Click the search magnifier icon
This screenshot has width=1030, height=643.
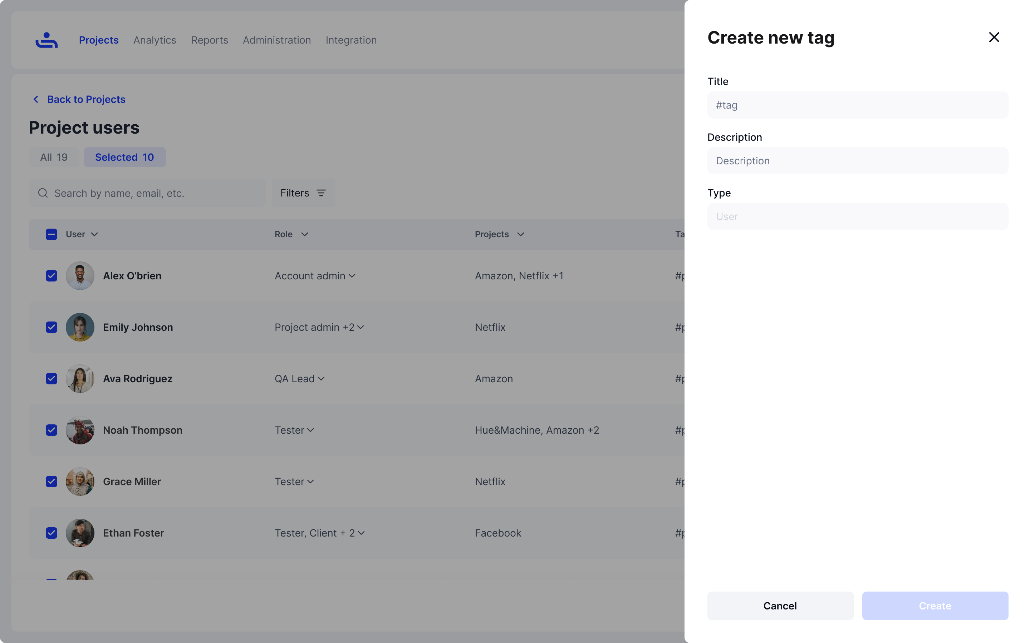point(43,193)
